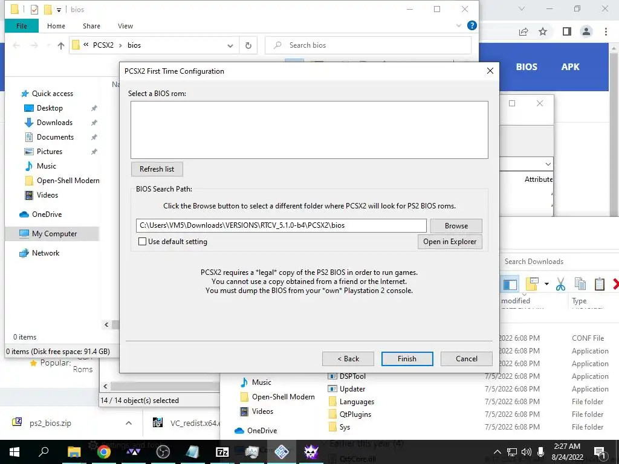The height and width of the screenshot is (464, 619).
Task: Click the Chrome share page icon
Action: tap(523, 31)
